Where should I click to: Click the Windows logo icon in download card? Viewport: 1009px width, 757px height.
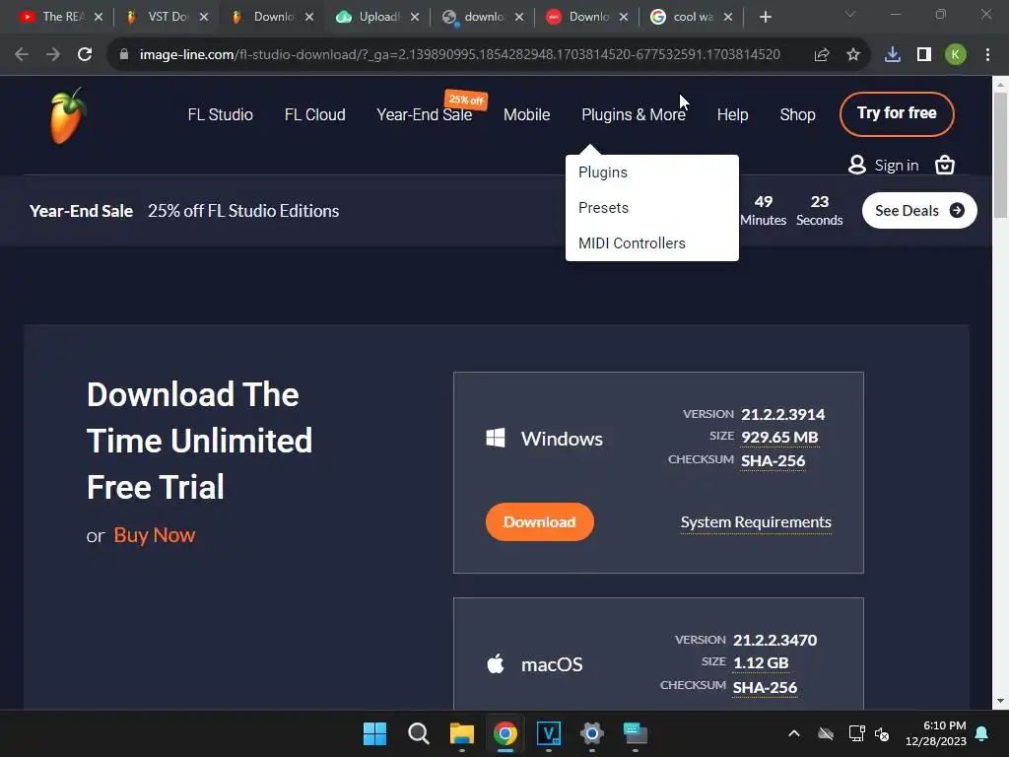pos(496,439)
